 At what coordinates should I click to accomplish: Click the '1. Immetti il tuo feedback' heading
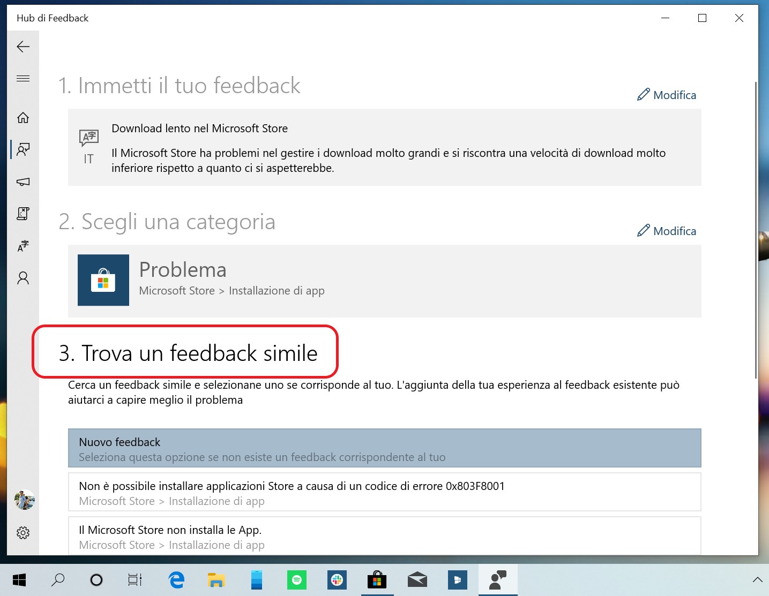tap(180, 86)
